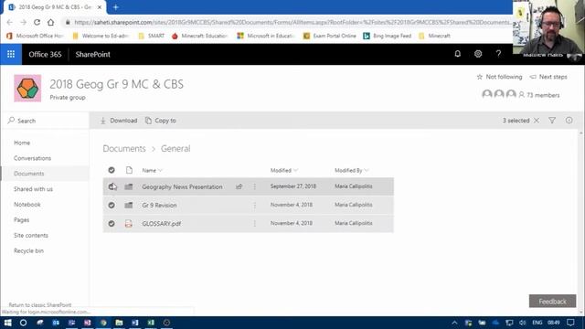Click the Not following star icon

tap(479, 77)
